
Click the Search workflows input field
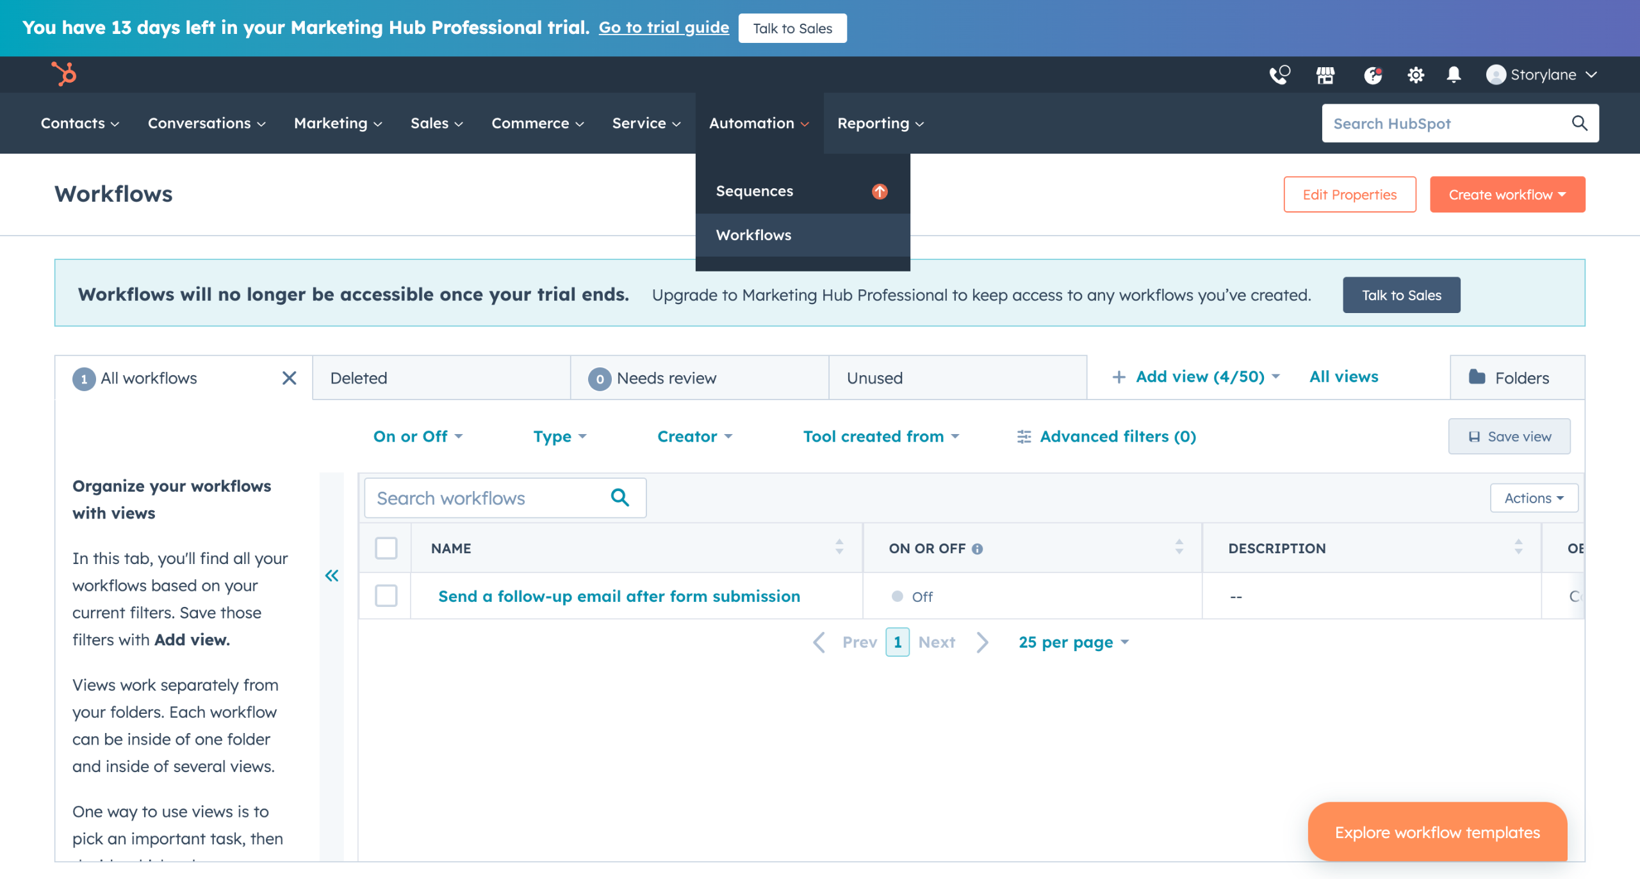[505, 497]
